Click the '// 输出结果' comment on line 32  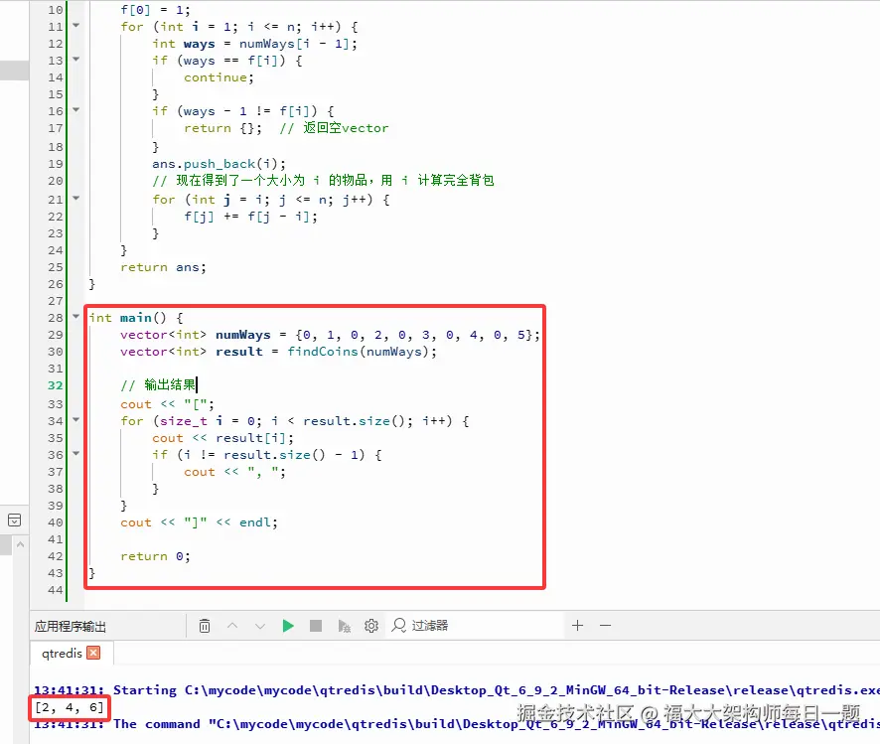[x=158, y=384]
